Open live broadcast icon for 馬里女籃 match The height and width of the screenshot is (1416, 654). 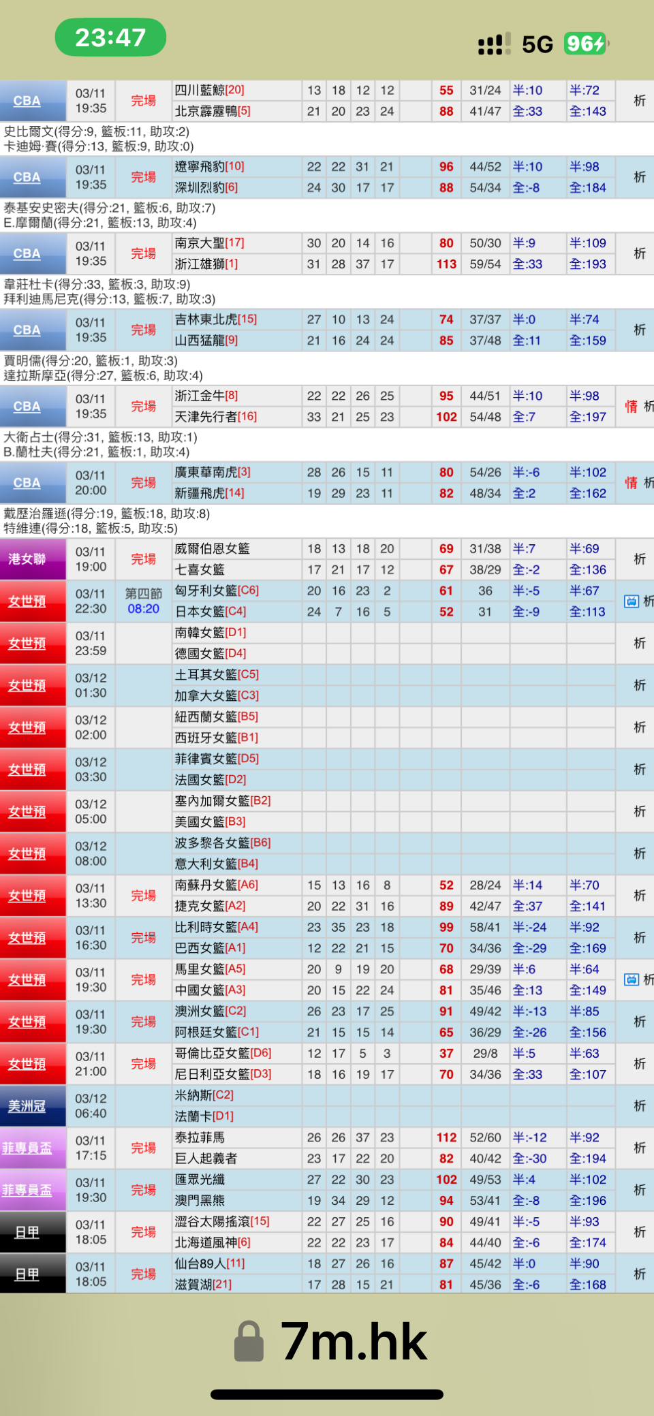631,979
